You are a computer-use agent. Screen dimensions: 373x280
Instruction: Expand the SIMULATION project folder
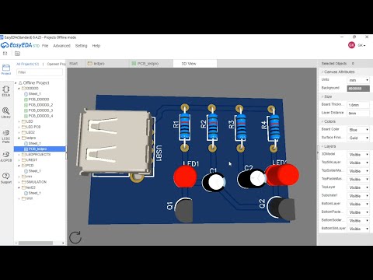click(x=19, y=182)
